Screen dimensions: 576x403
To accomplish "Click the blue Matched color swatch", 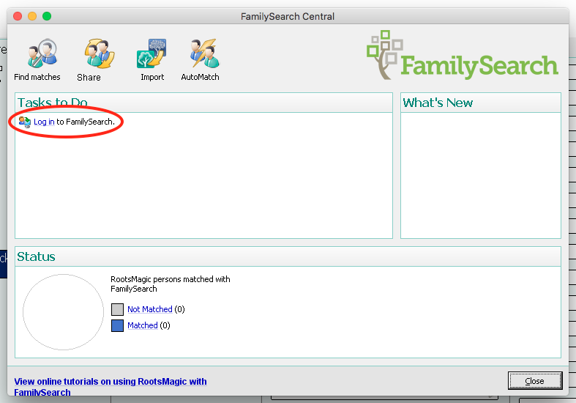I will [x=118, y=325].
